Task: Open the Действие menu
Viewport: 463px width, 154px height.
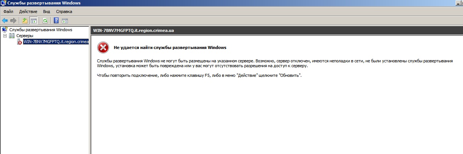Action: coord(28,12)
